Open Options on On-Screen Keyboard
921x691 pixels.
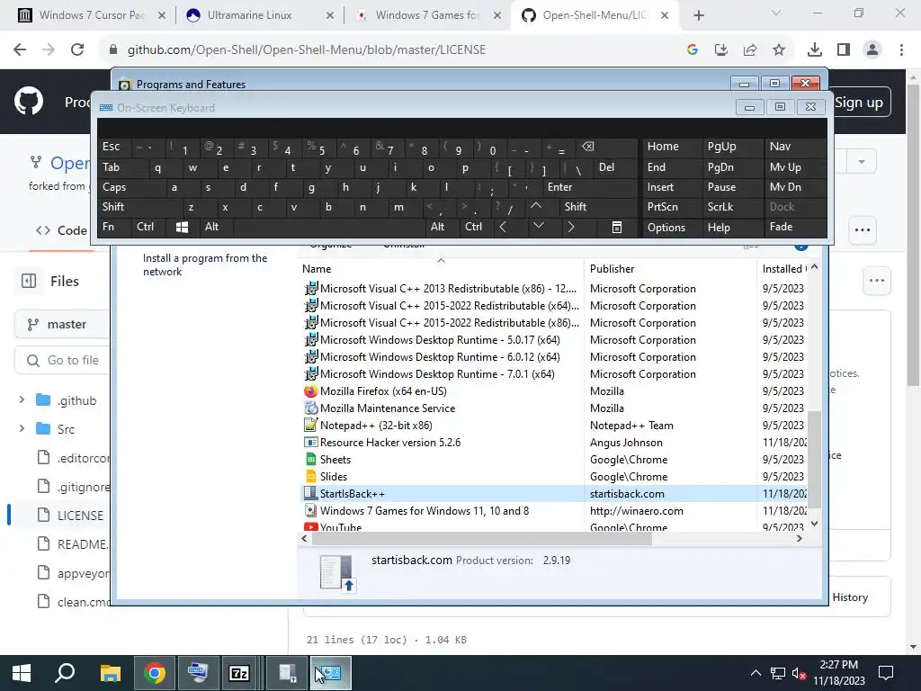tap(671, 228)
